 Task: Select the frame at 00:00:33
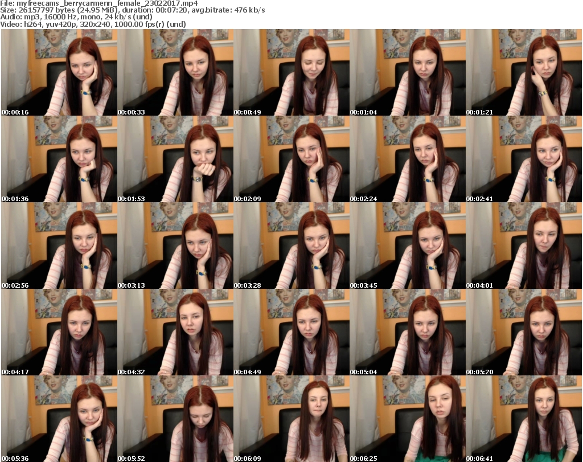pos(175,72)
